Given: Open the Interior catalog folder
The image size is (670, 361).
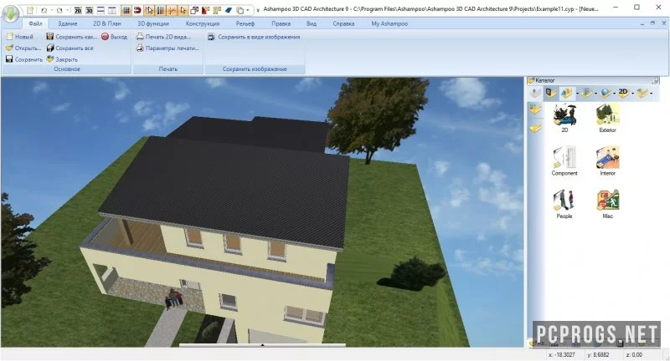Looking at the screenshot, I should point(607,160).
